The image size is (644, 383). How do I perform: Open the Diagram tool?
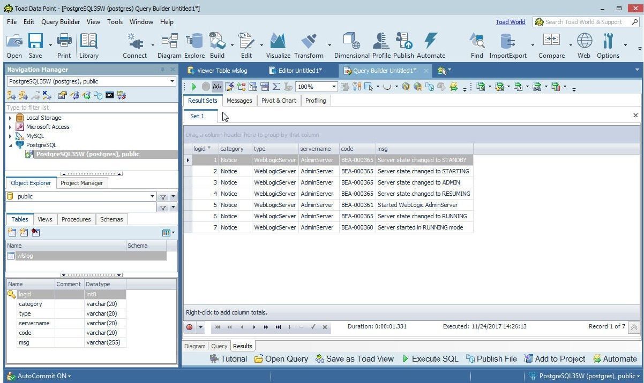(169, 45)
